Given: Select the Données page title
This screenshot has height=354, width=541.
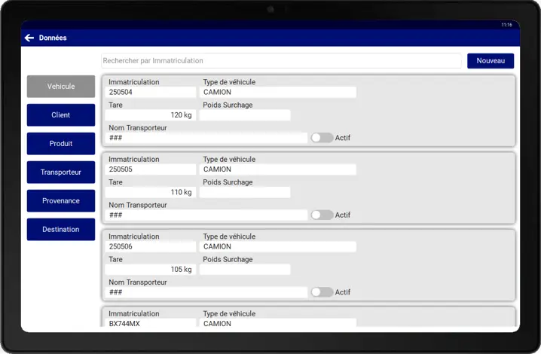Looking at the screenshot, I should click(53, 38).
